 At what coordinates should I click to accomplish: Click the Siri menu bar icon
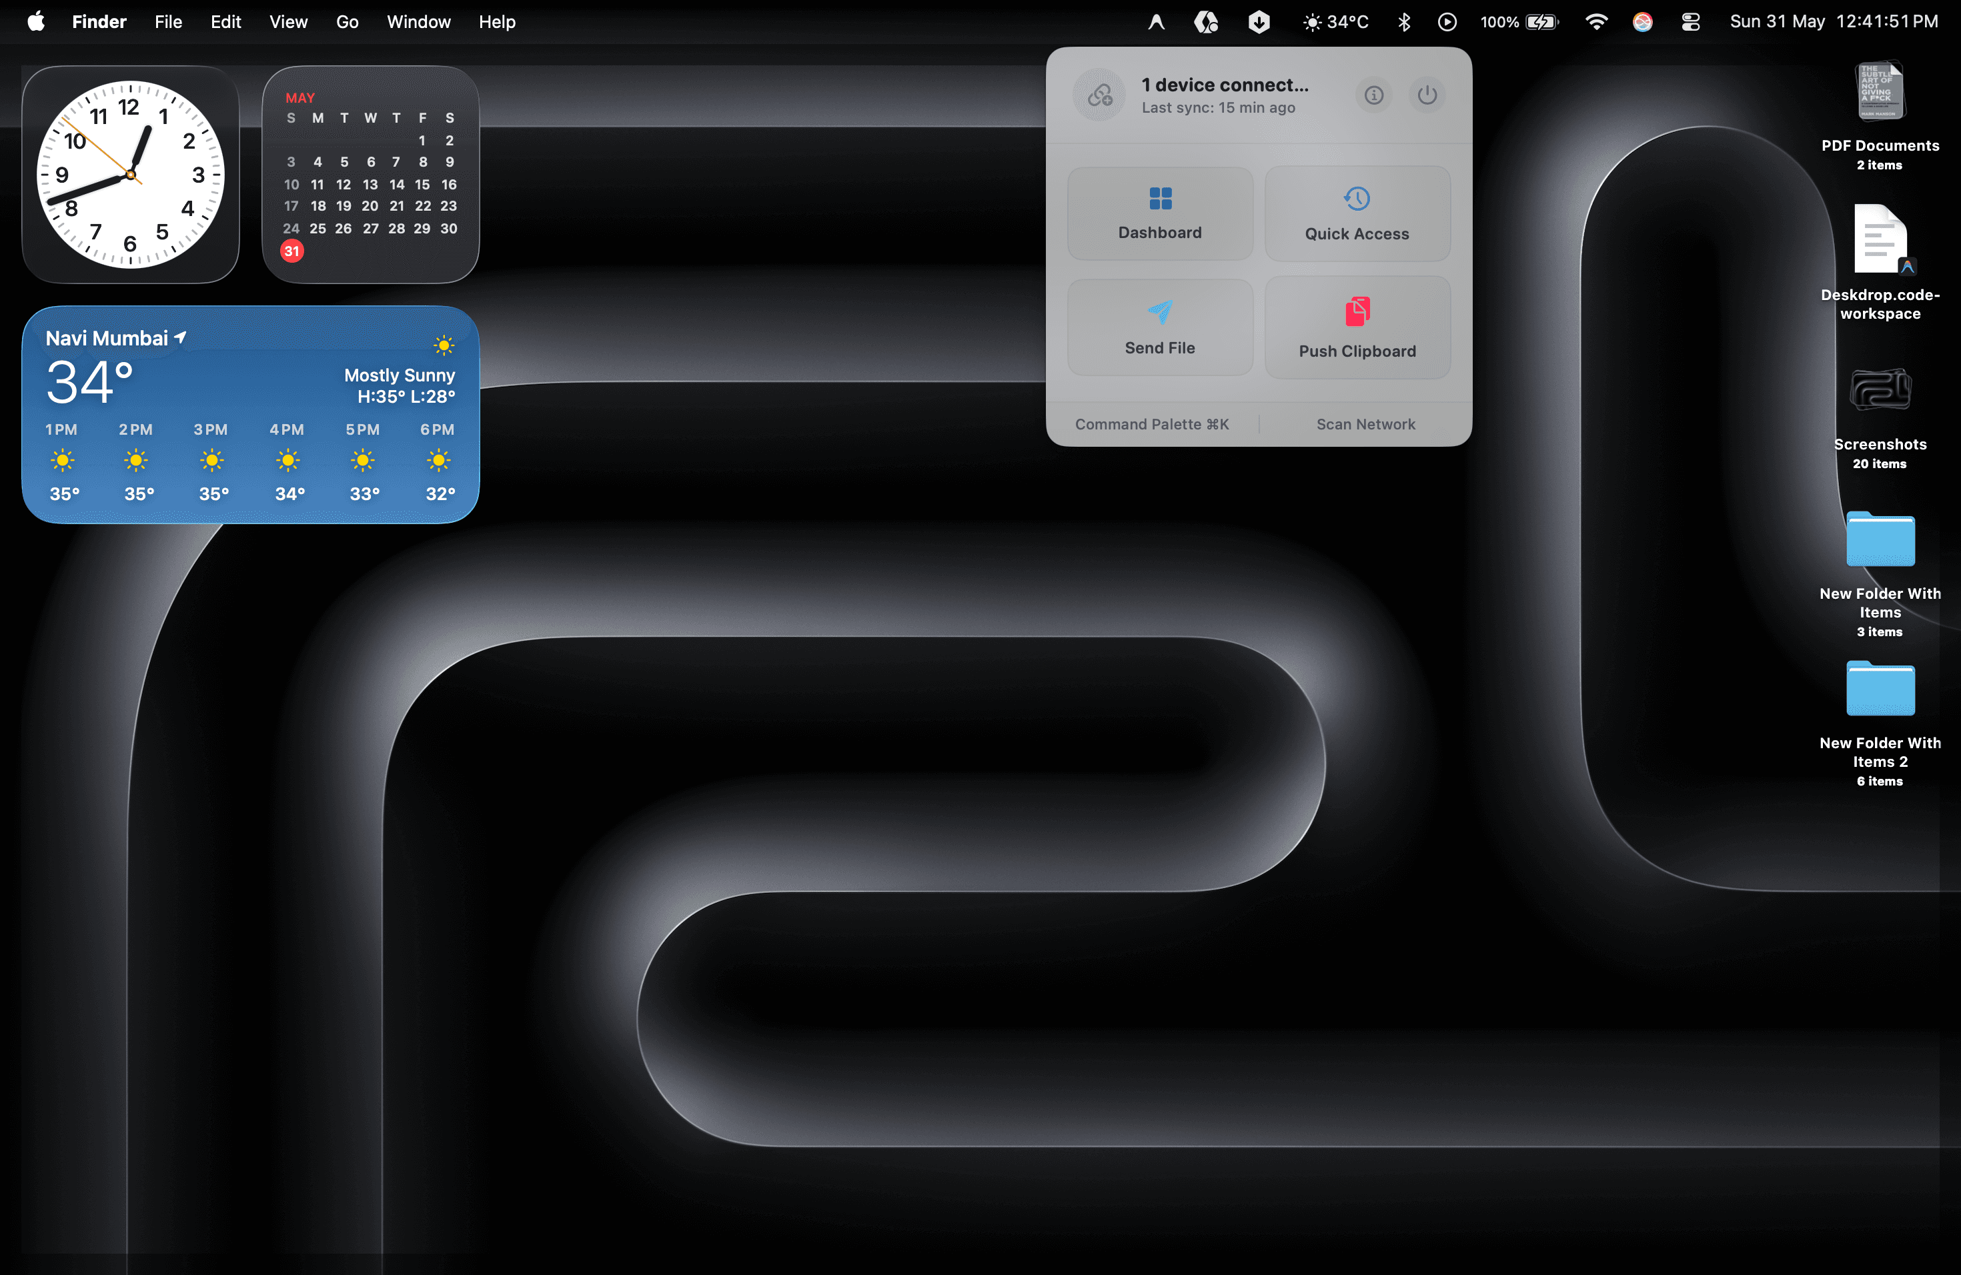(x=1642, y=21)
